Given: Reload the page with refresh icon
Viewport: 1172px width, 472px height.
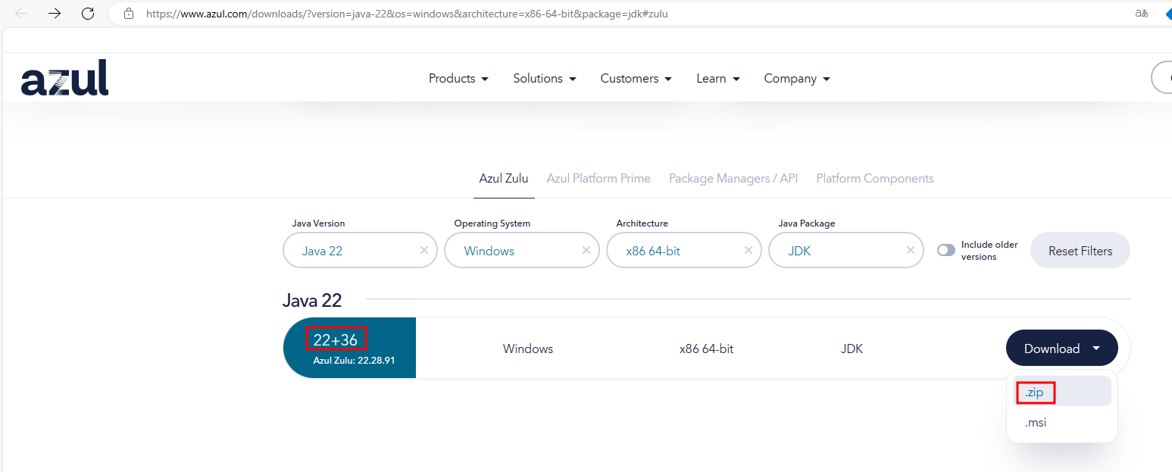Looking at the screenshot, I should click(x=88, y=13).
